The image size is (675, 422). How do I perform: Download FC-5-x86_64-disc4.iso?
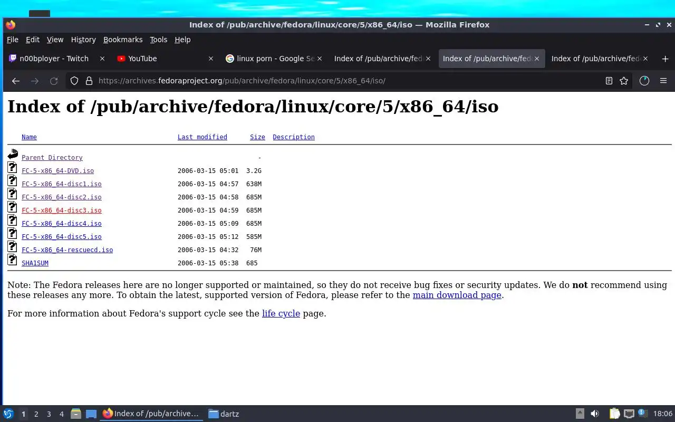click(62, 224)
